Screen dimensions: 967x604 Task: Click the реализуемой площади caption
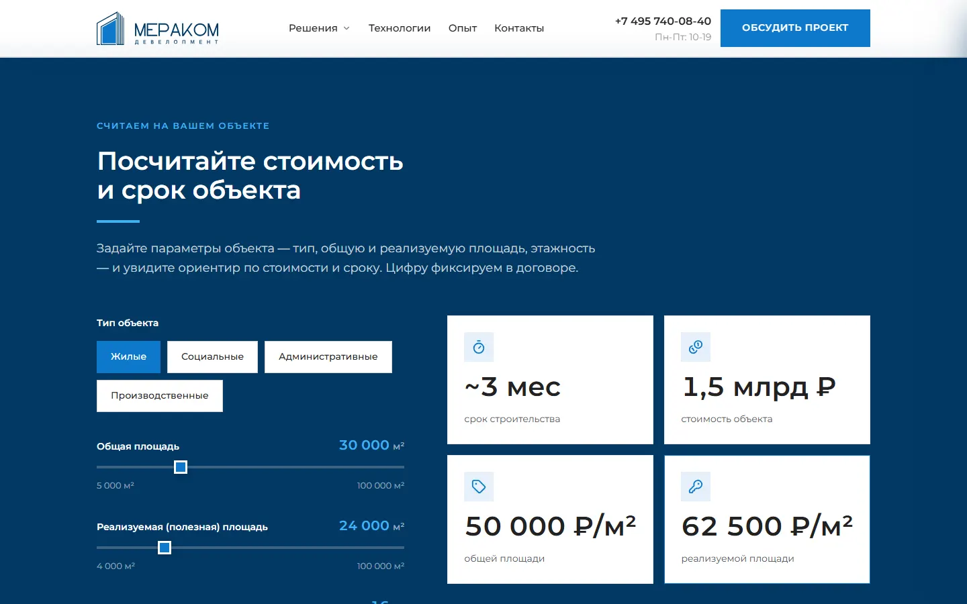coord(737,559)
